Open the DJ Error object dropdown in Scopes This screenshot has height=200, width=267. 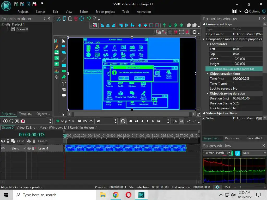[229, 153]
